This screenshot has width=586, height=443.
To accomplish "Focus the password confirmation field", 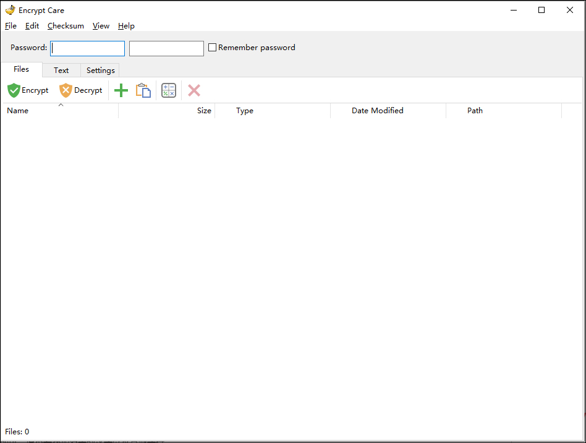I will (x=166, y=48).
